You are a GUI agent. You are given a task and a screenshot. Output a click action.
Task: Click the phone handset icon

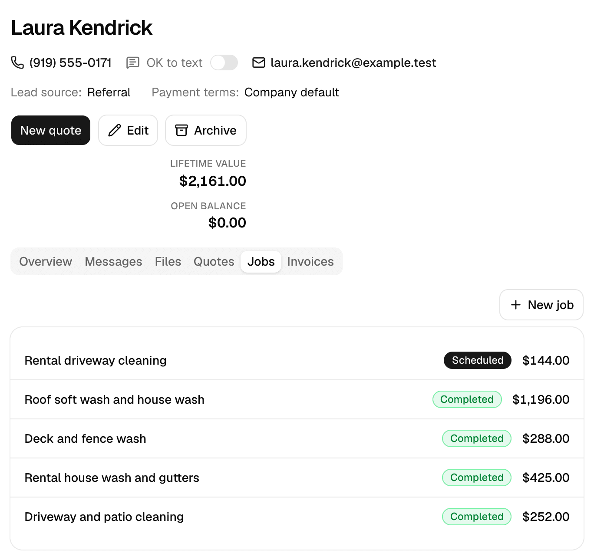(x=17, y=63)
